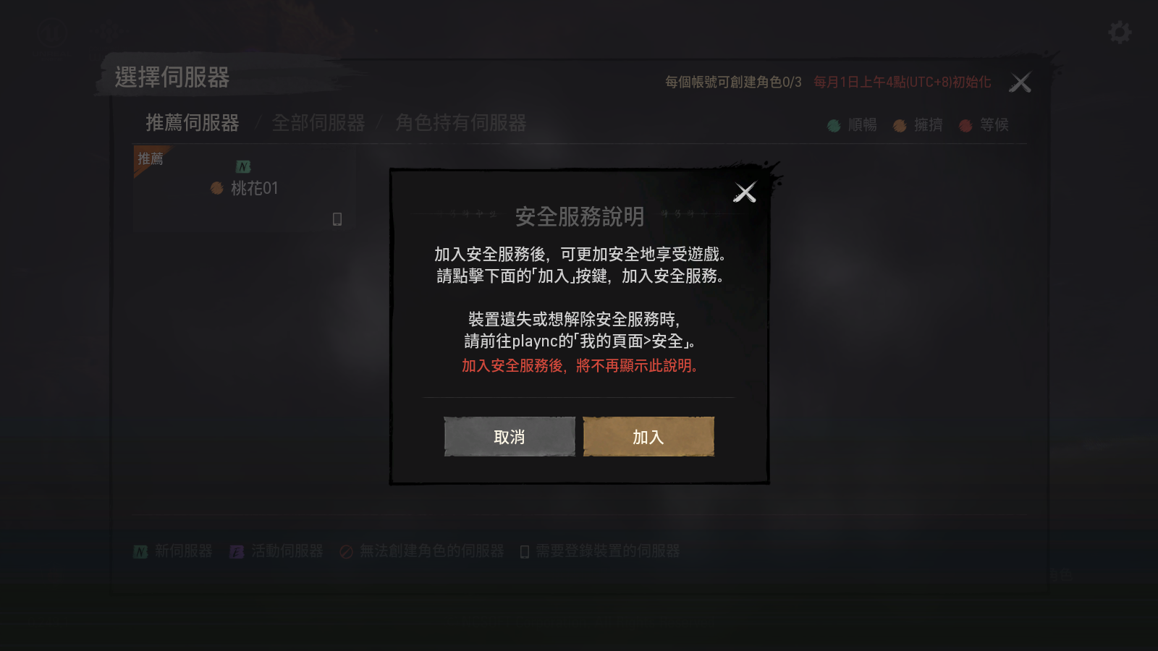This screenshot has height=651, width=1158.
Task: Close the 安全服務說明 dialog with X
Action: click(x=745, y=192)
